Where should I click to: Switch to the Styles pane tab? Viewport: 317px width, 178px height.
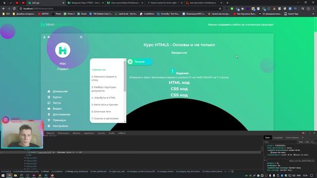[267, 137]
